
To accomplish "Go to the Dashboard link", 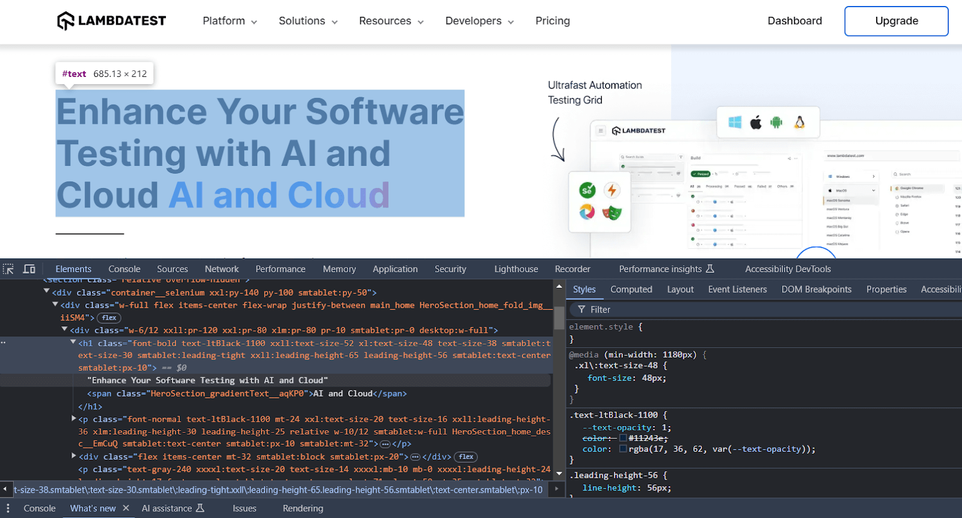I will click(794, 21).
